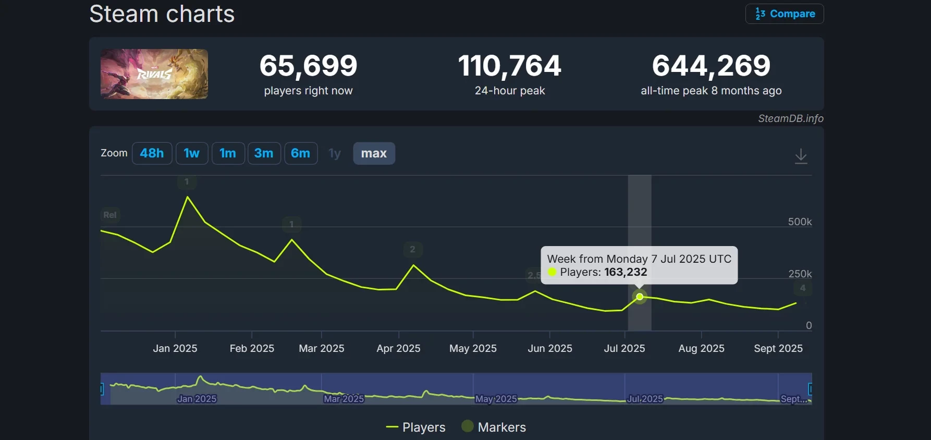Image resolution: width=931 pixels, height=440 pixels.
Task: Click the Rel release marker on chart
Action: [x=110, y=215]
